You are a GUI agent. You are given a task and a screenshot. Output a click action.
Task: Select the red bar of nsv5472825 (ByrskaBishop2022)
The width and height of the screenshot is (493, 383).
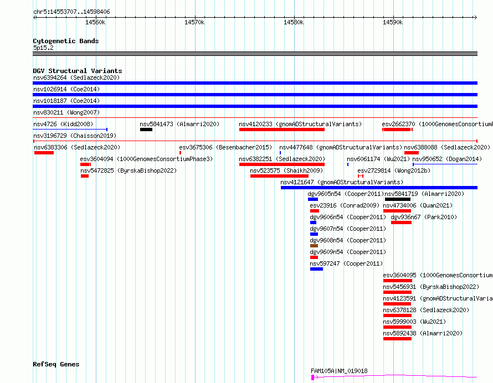coord(85,176)
